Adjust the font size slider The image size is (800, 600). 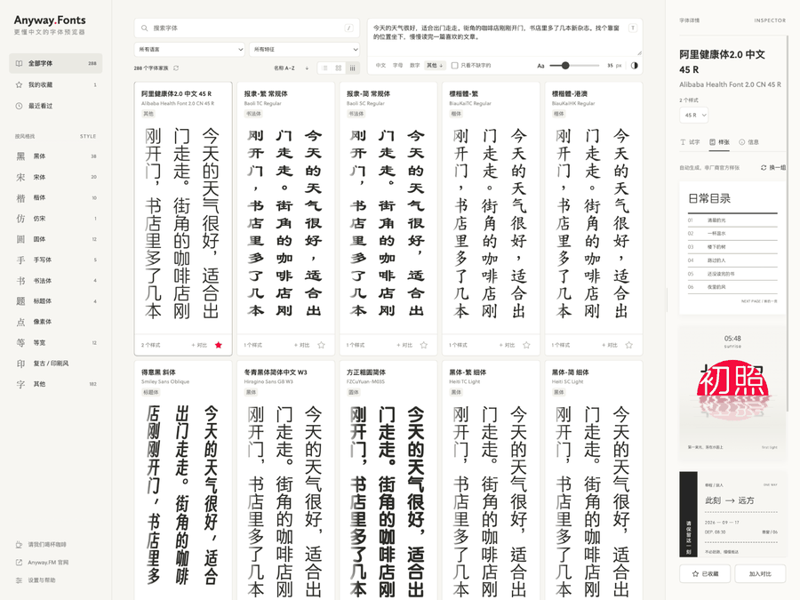click(x=574, y=65)
